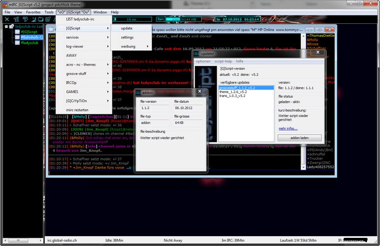Collapse the ladysclub-irc server tree node
Viewport: 380px width, 246px height.
point(6,27)
